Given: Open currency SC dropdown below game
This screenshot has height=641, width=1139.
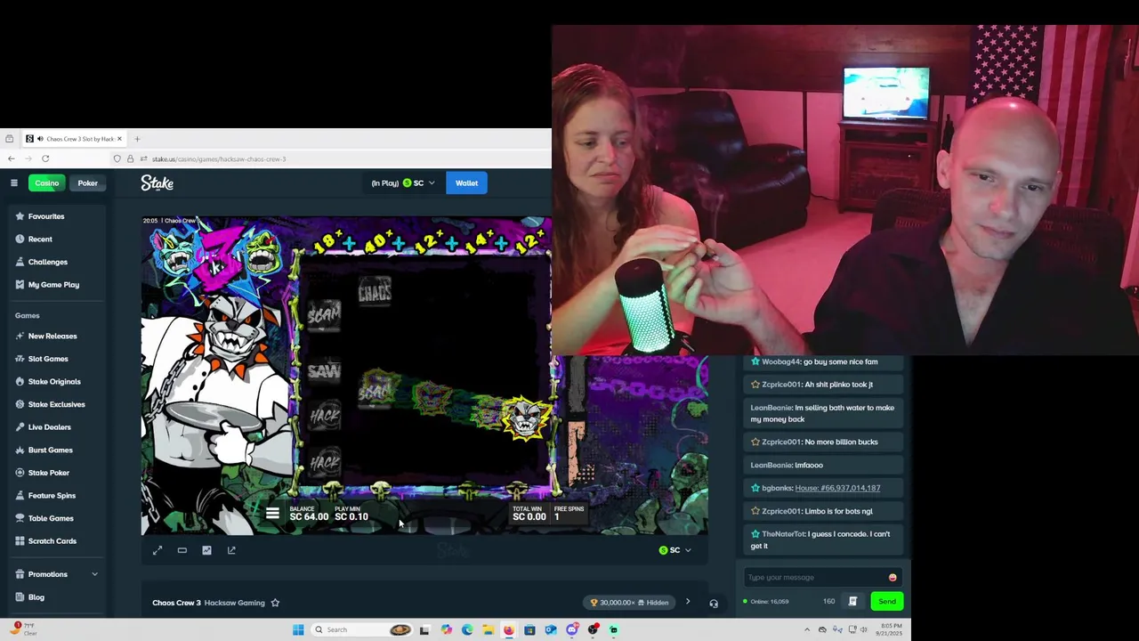Looking at the screenshot, I should click(675, 550).
